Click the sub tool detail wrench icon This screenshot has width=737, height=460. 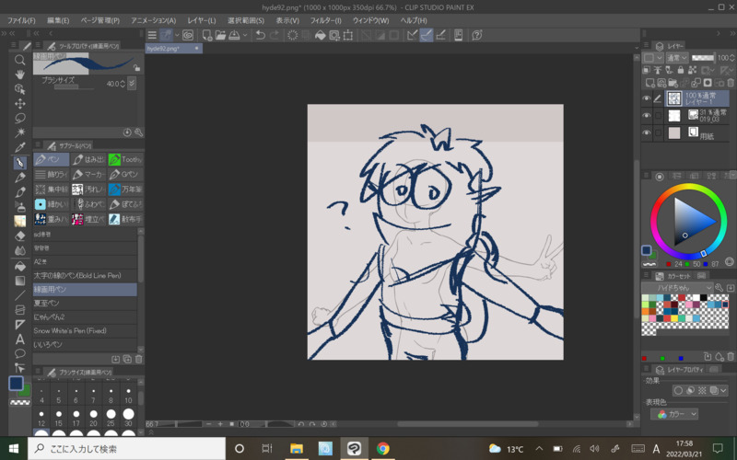pos(139,132)
